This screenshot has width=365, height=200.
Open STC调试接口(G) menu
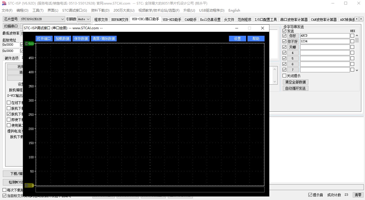point(75,10)
